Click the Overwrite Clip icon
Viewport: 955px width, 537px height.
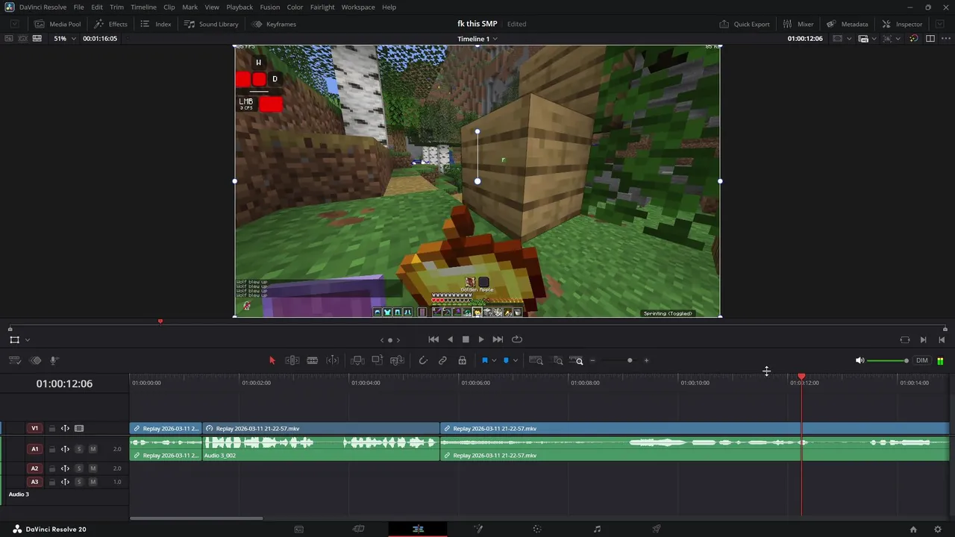point(378,360)
